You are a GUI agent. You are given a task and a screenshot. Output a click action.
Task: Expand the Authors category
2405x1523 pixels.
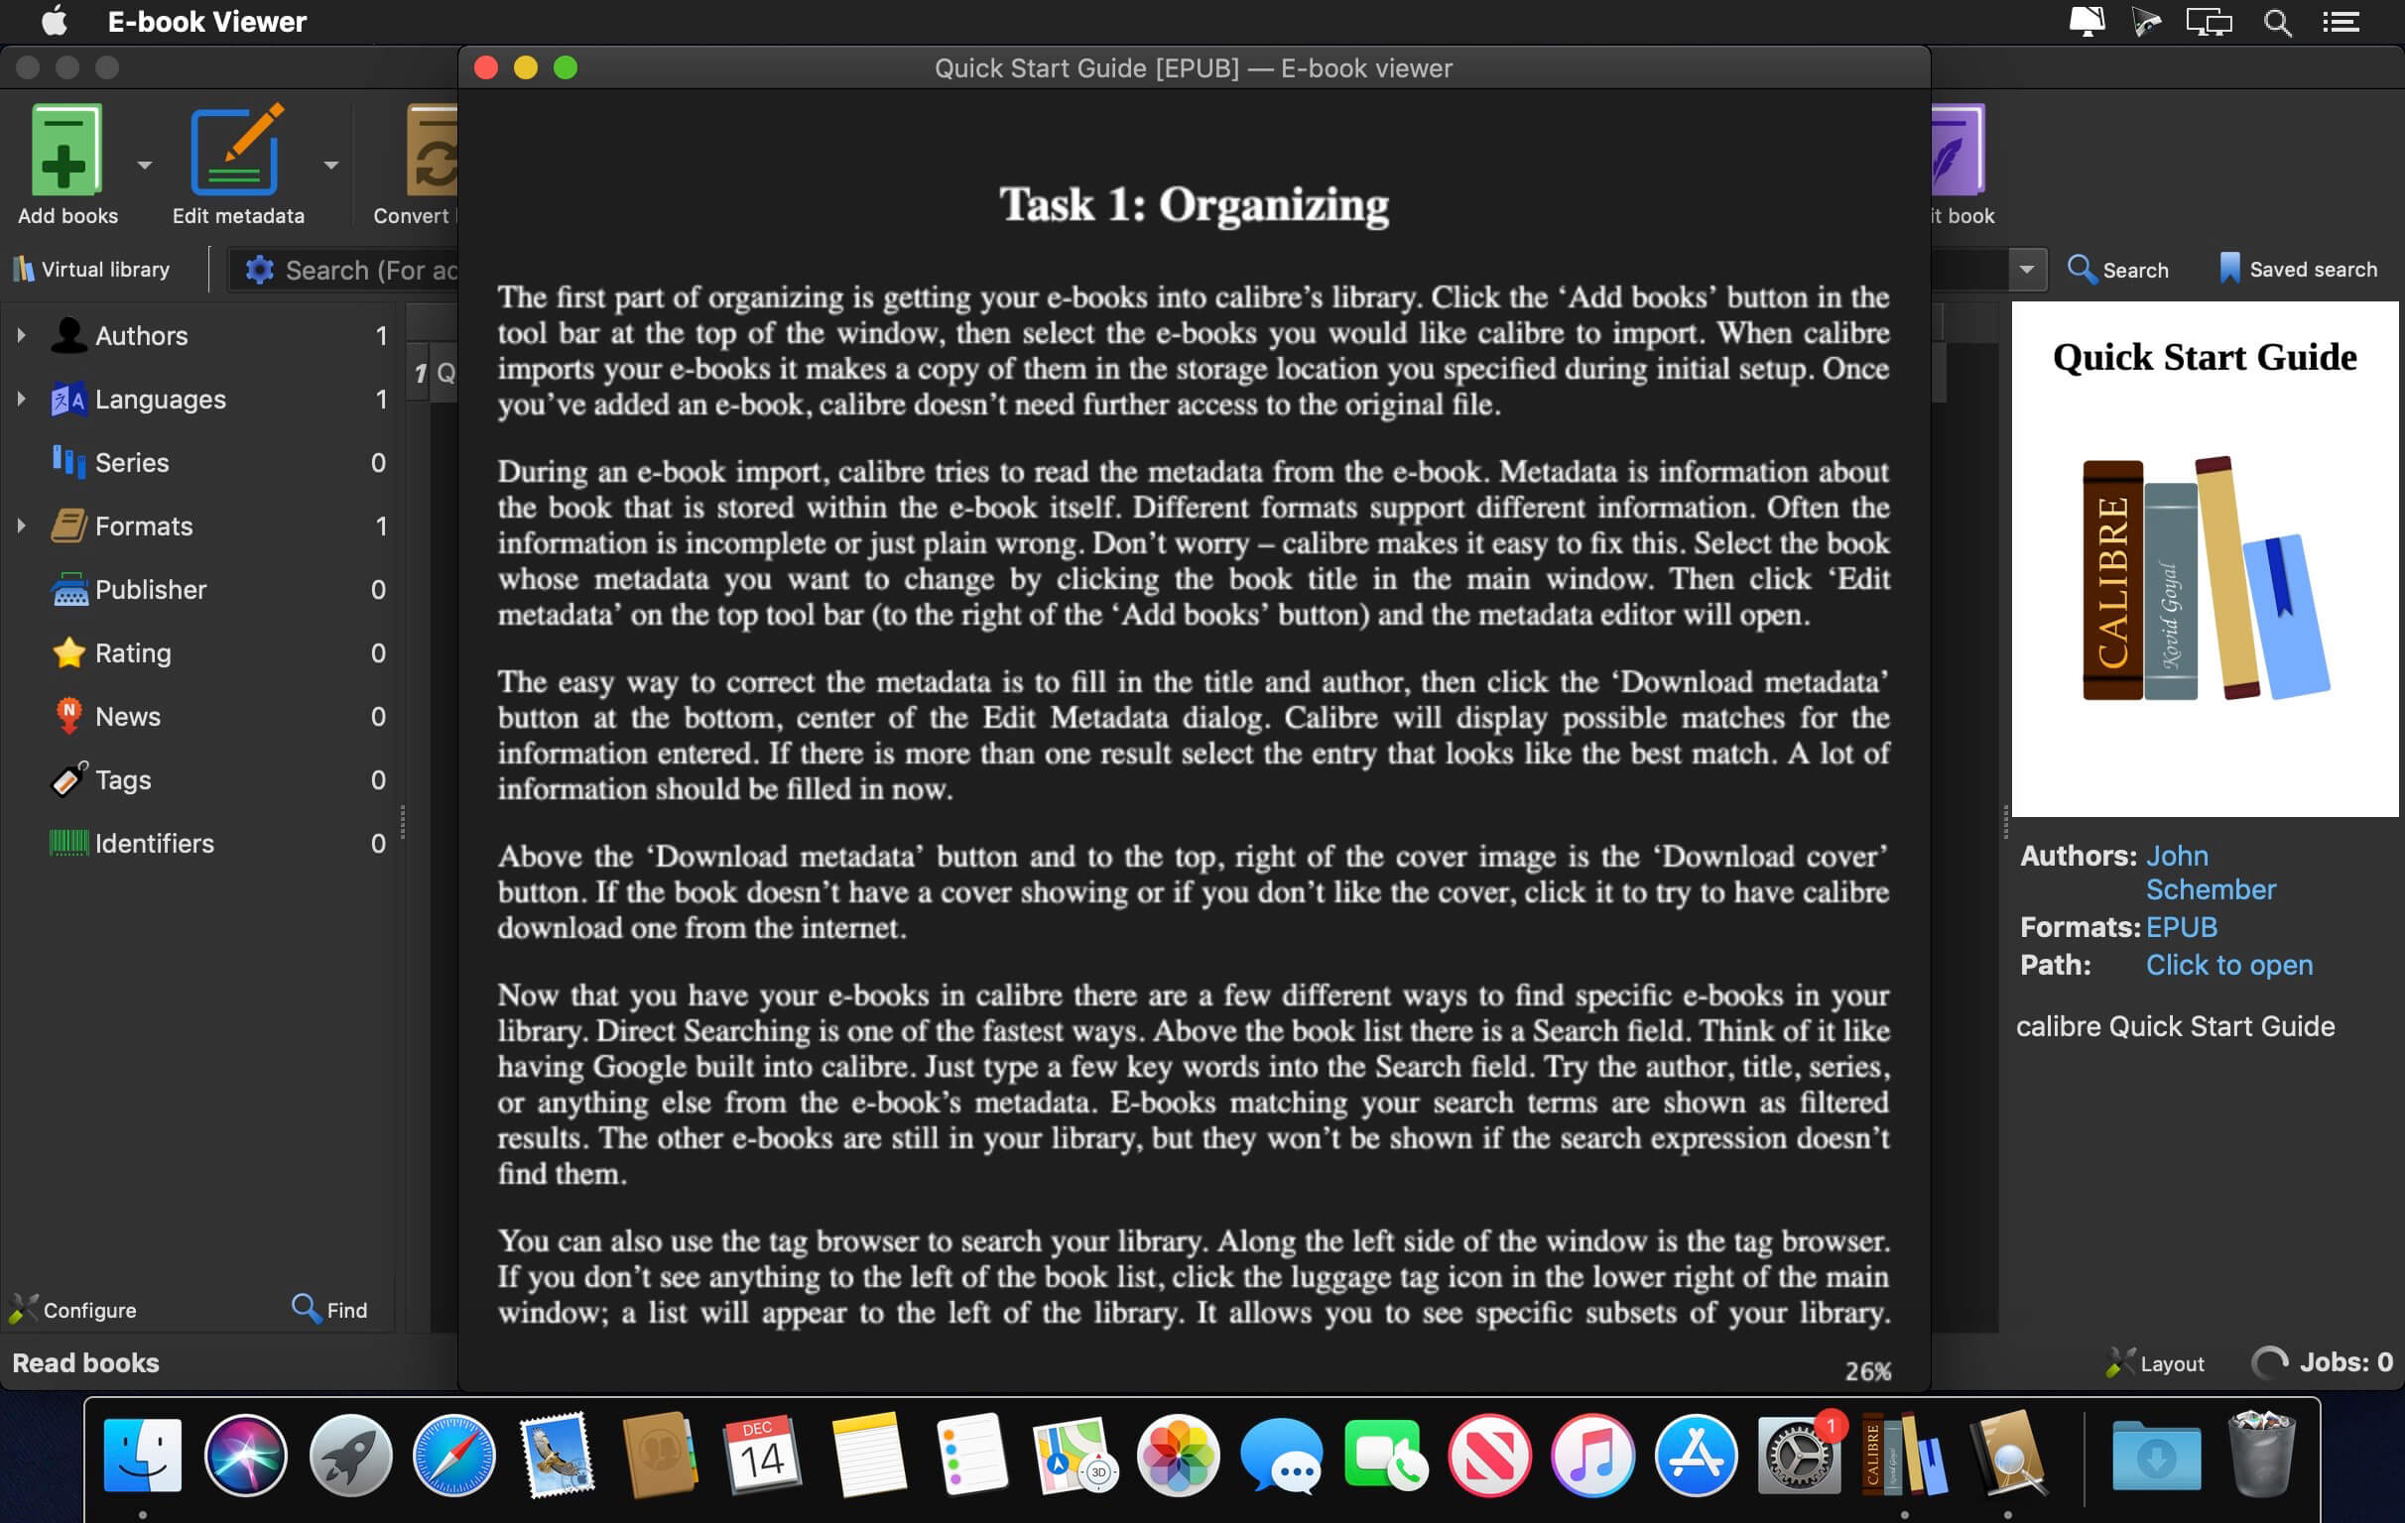tap(21, 336)
